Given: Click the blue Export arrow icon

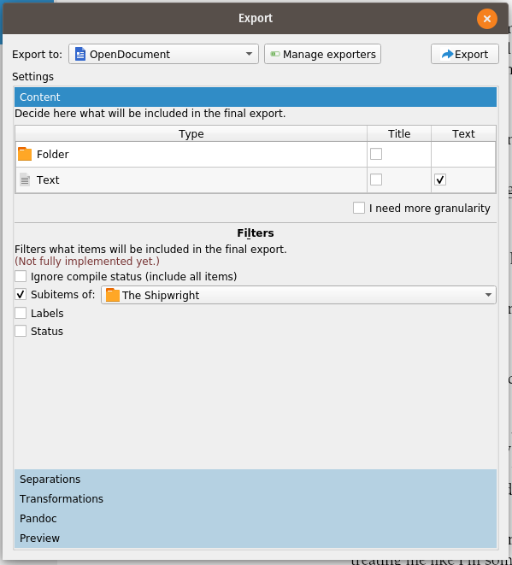Looking at the screenshot, I should [x=448, y=54].
